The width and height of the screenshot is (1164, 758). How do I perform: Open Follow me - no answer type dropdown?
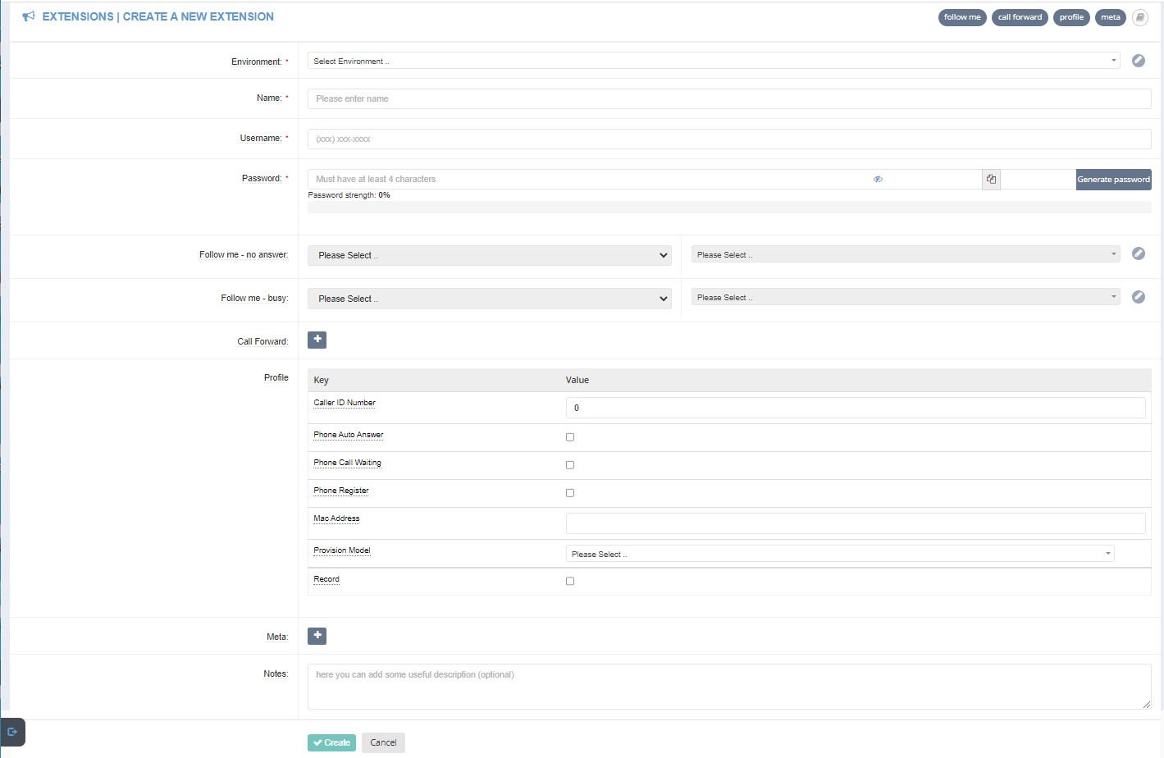pos(490,255)
